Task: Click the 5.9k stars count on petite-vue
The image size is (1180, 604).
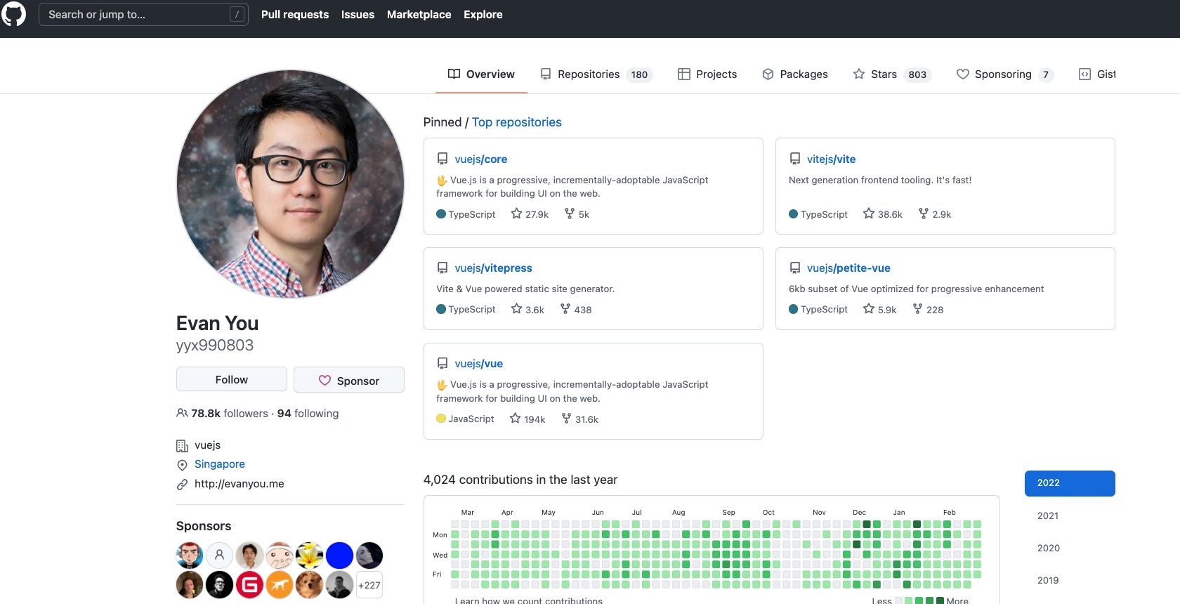Action: pyautogui.click(x=880, y=310)
